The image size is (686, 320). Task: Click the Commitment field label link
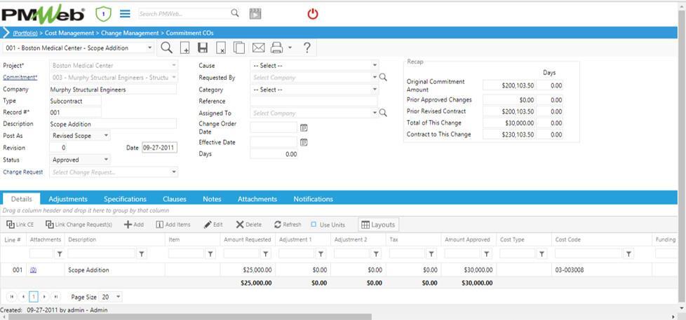coord(20,77)
